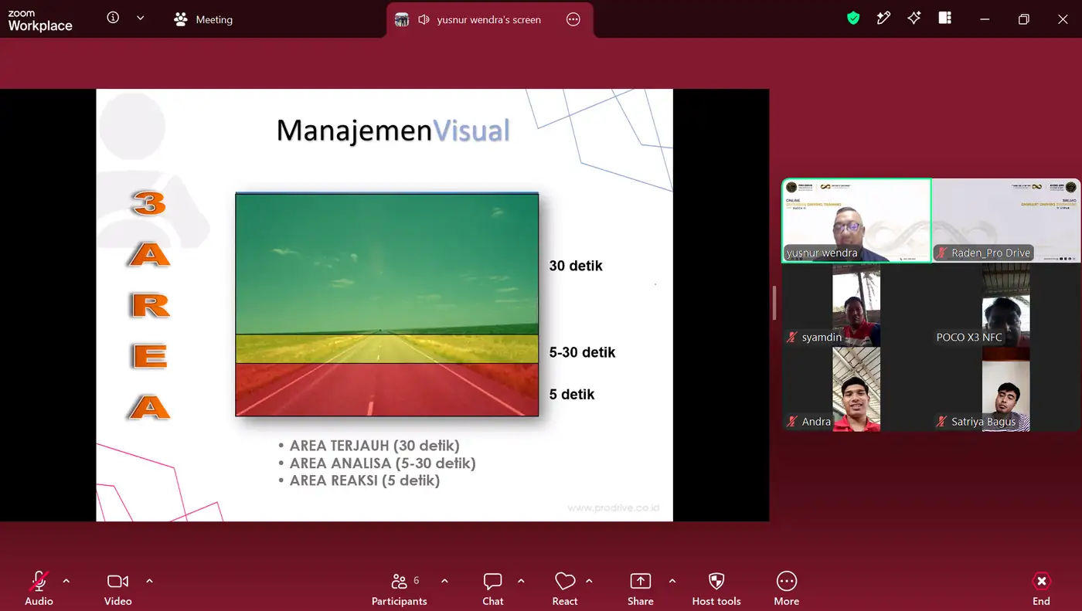Open the AI Companion sparkle icon
Image resolution: width=1082 pixels, height=611 pixels.
pyautogui.click(x=914, y=19)
